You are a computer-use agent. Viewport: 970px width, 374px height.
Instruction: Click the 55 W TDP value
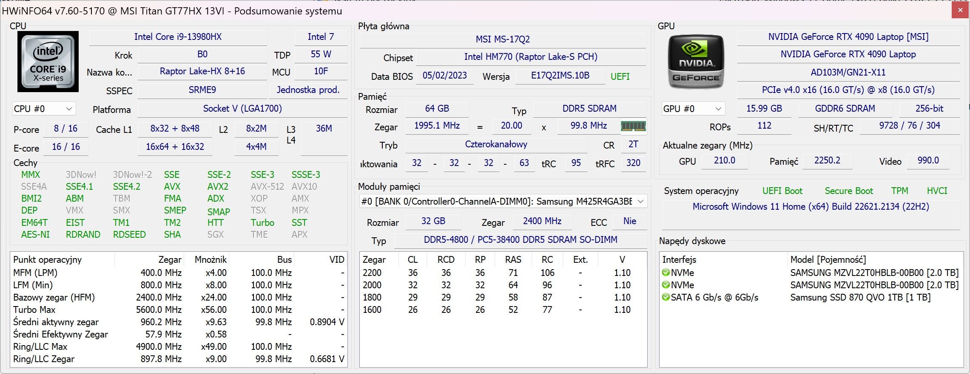(321, 54)
